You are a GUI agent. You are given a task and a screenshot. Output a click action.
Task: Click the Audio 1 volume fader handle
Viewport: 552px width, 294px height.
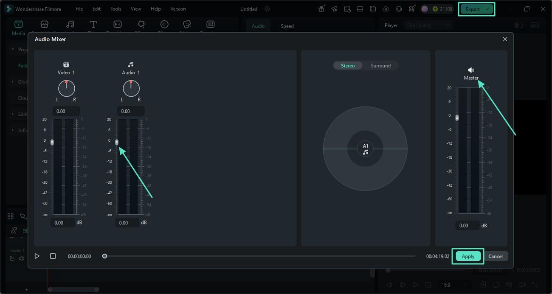(117, 142)
